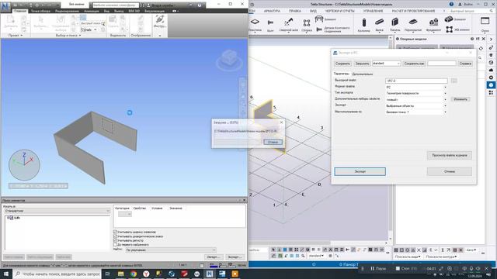The height and width of the screenshot is (279, 497).
Task: Click the browse button next to output file
Action: (x=454, y=81)
